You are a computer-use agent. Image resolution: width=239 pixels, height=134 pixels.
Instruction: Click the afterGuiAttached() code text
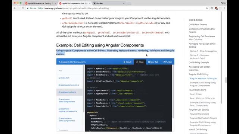74,23
